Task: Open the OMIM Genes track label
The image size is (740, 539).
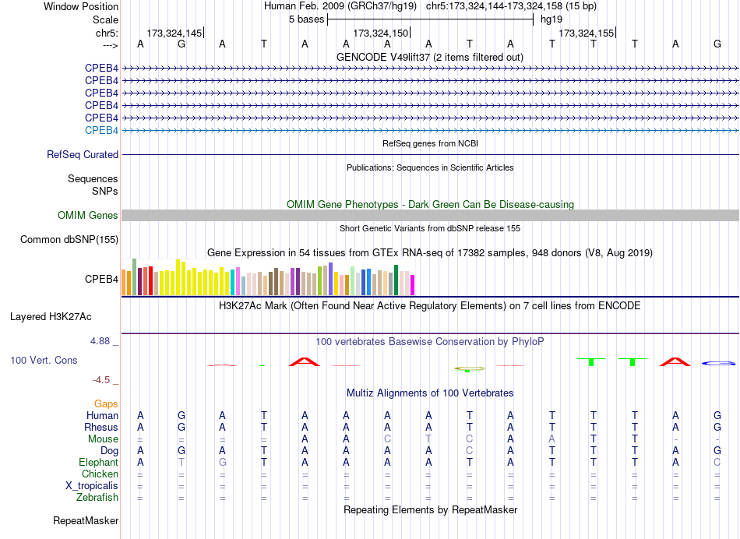Action: pyautogui.click(x=88, y=215)
